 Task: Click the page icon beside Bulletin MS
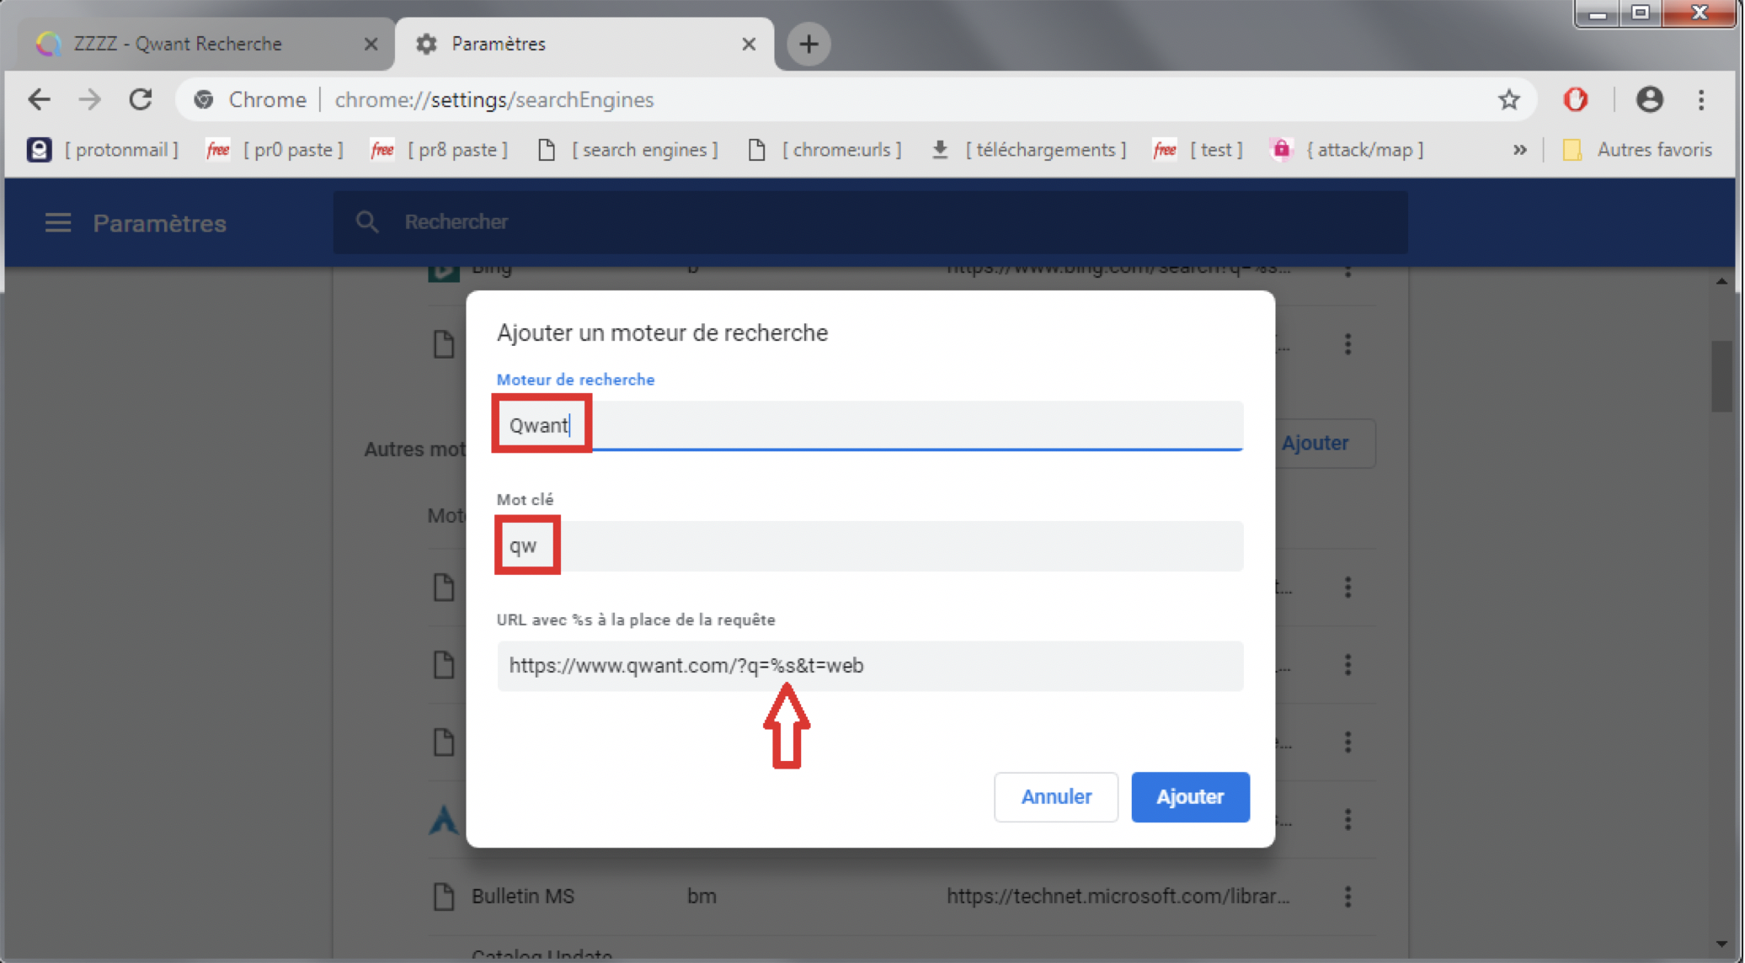tap(443, 896)
